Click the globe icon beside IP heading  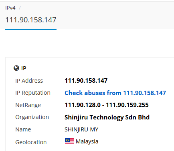[16, 68]
